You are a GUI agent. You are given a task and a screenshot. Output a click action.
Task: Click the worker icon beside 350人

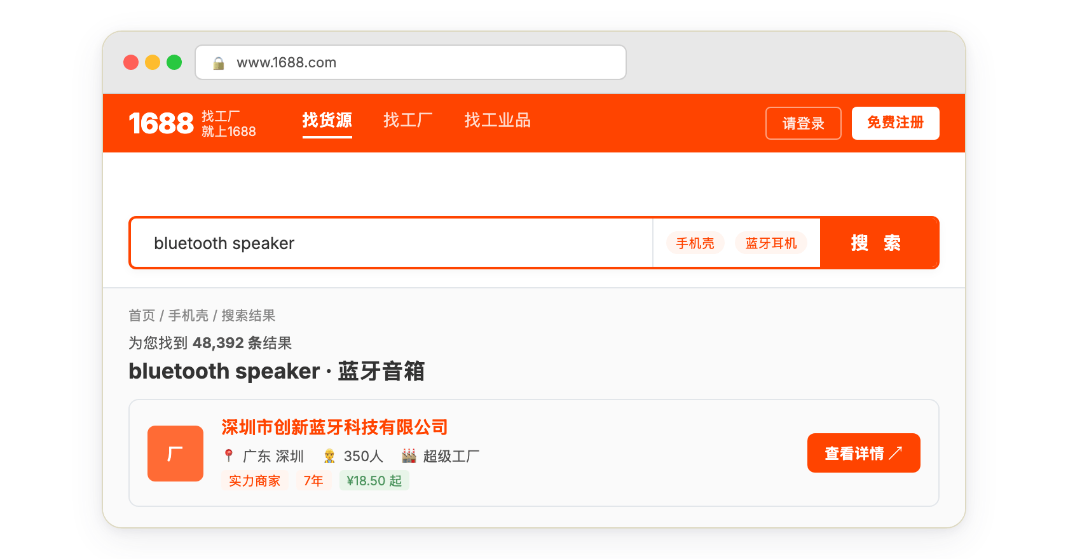[x=329, y=455]
